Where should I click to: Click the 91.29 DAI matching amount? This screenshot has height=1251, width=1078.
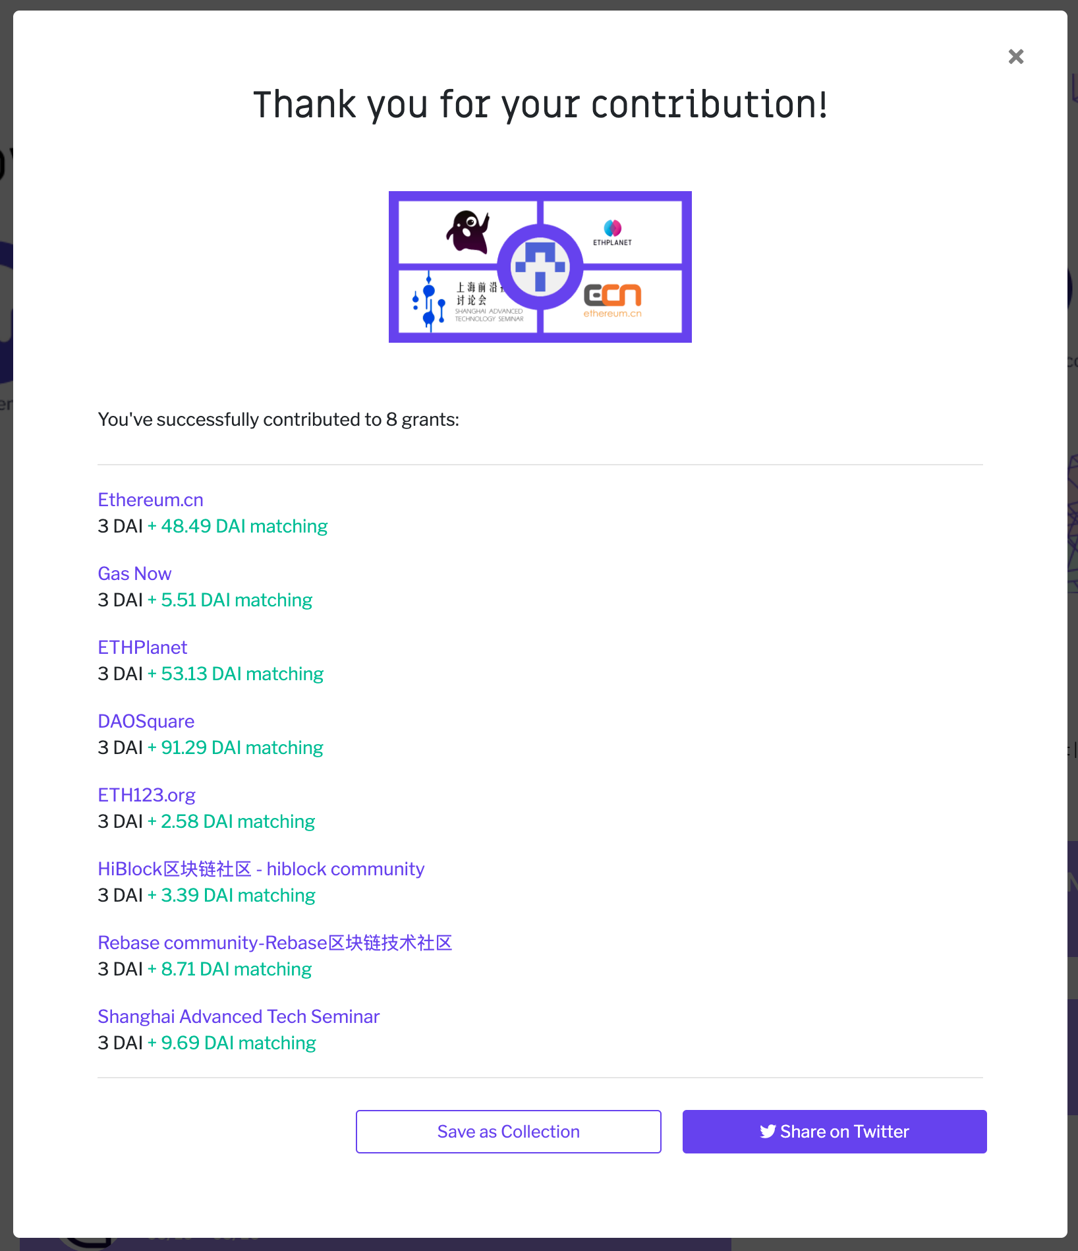pos(236,747)
